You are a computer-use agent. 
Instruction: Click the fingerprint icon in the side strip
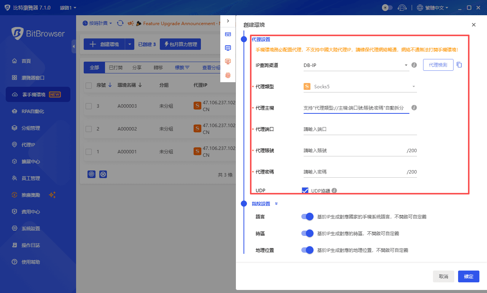tap(228, 75)
